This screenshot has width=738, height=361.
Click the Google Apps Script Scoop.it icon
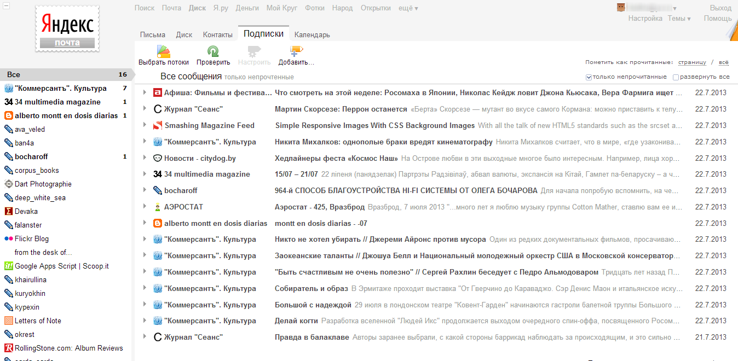[x=9, y=266]
